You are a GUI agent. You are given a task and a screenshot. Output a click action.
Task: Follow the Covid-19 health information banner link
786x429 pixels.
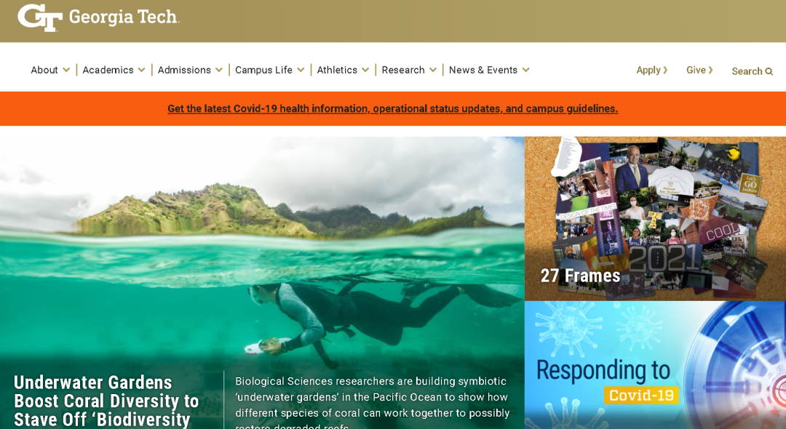tap(392, 108)
